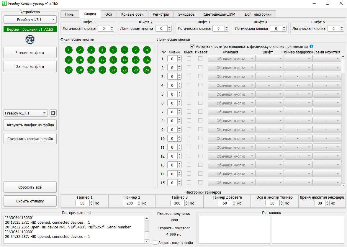Enable log recording to file checkbox
Screen dimensions: 347x247
click(x=155, y=243)
